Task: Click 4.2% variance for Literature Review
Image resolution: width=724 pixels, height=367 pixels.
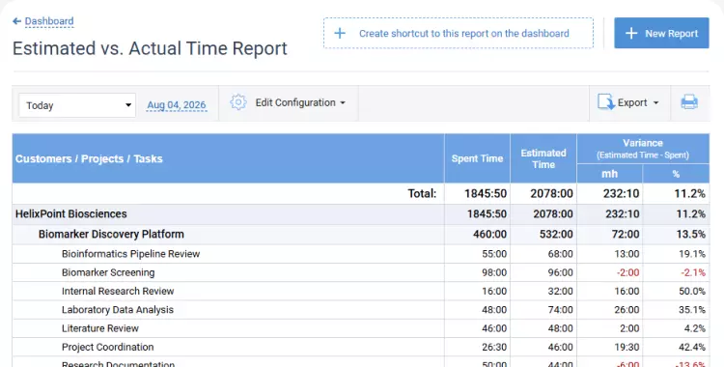Action: pyautogui.click(x=694, y=328)
